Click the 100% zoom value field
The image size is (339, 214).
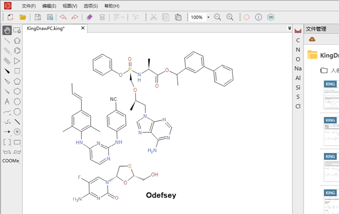[x=197, y=17]
